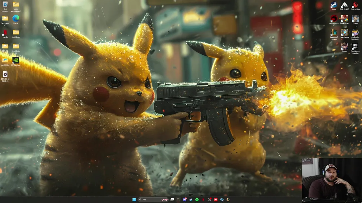Open Discord from the taskbar
The height and width of the screenshot is (203, 362).
click(185, 200)
